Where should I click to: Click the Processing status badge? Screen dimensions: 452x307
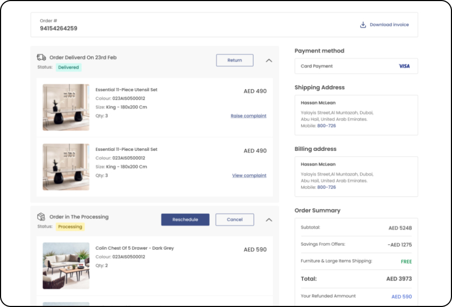(70, 226)
